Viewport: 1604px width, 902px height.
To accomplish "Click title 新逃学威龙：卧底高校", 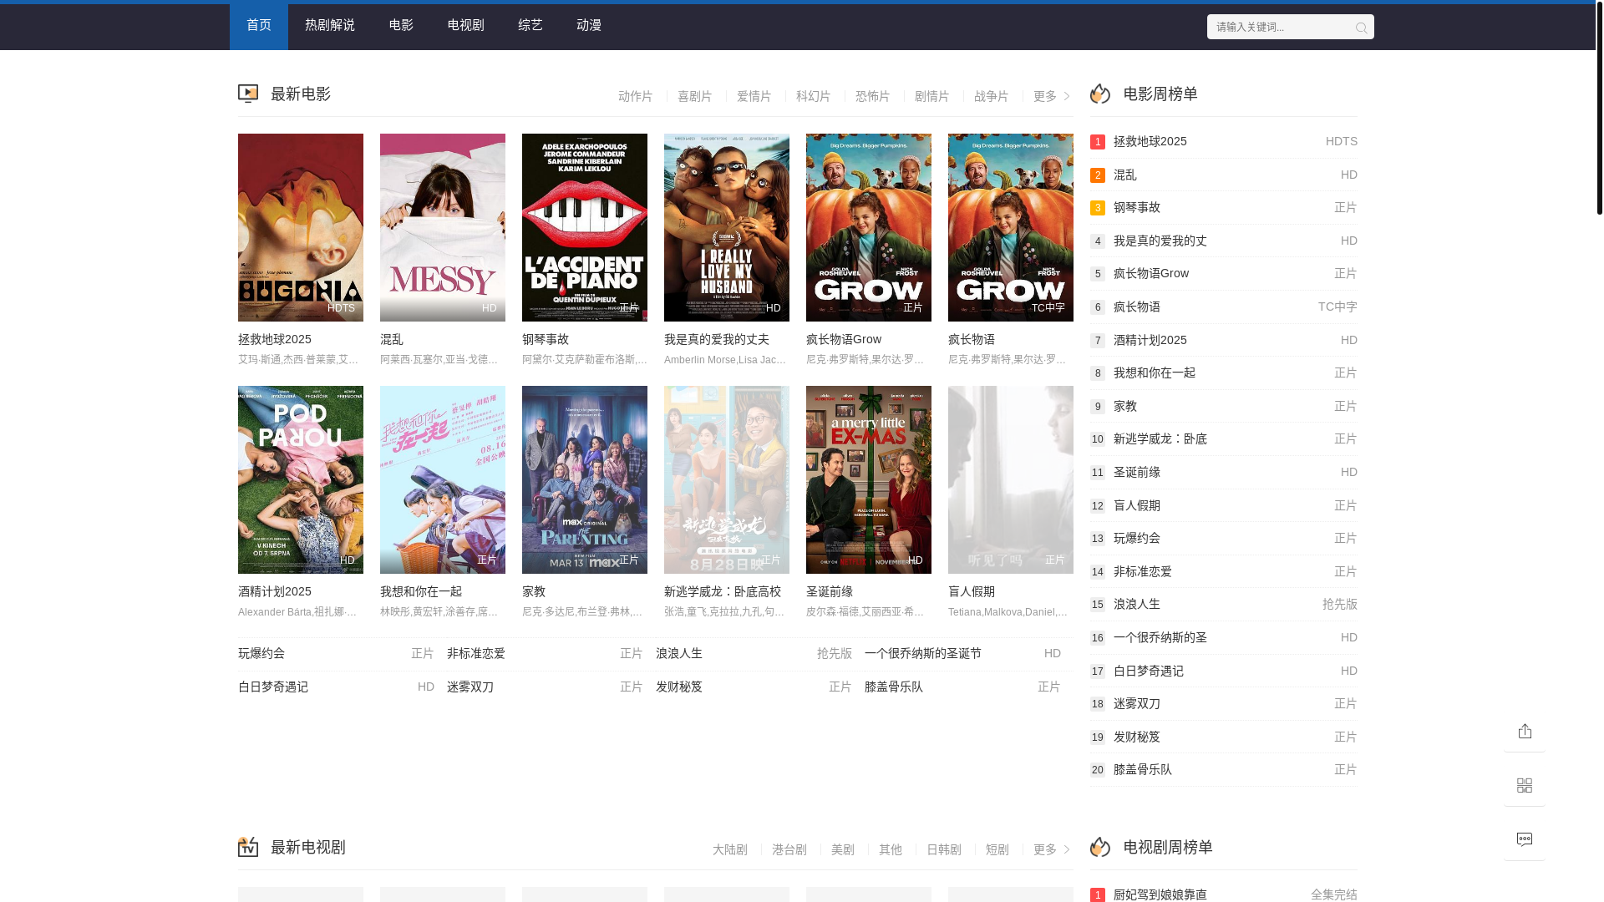I will click(x=722, y=591).
